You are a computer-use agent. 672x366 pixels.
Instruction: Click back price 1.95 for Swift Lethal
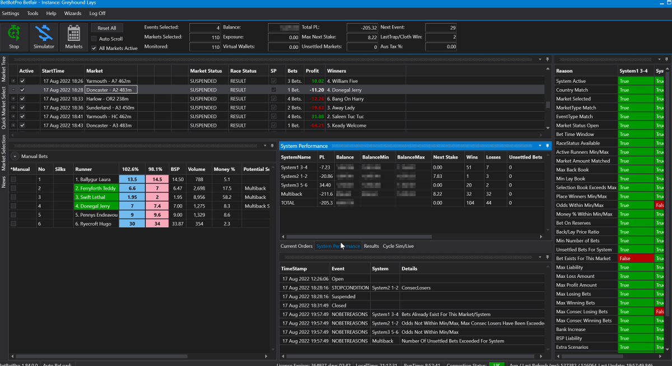click(x=132, y=197)
